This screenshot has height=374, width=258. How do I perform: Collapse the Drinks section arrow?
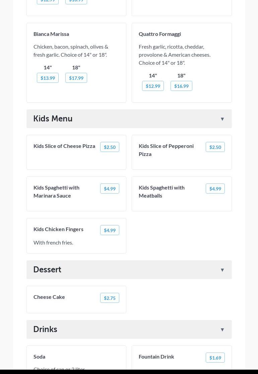pyautogui.click(x=222, y=330)
